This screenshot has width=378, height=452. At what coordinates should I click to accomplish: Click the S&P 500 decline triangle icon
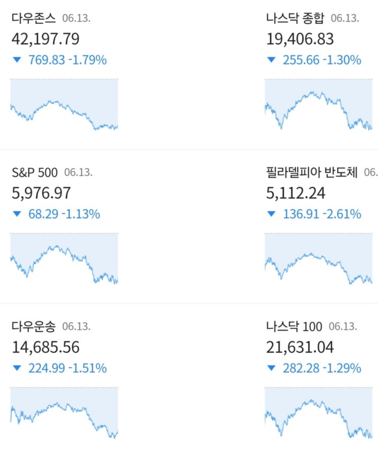(17, 214)
